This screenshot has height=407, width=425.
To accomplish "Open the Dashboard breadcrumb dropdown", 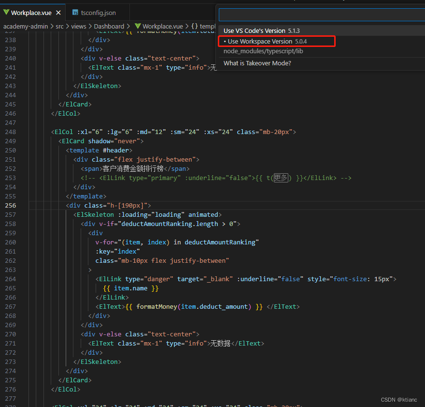I will click(109, 26).
